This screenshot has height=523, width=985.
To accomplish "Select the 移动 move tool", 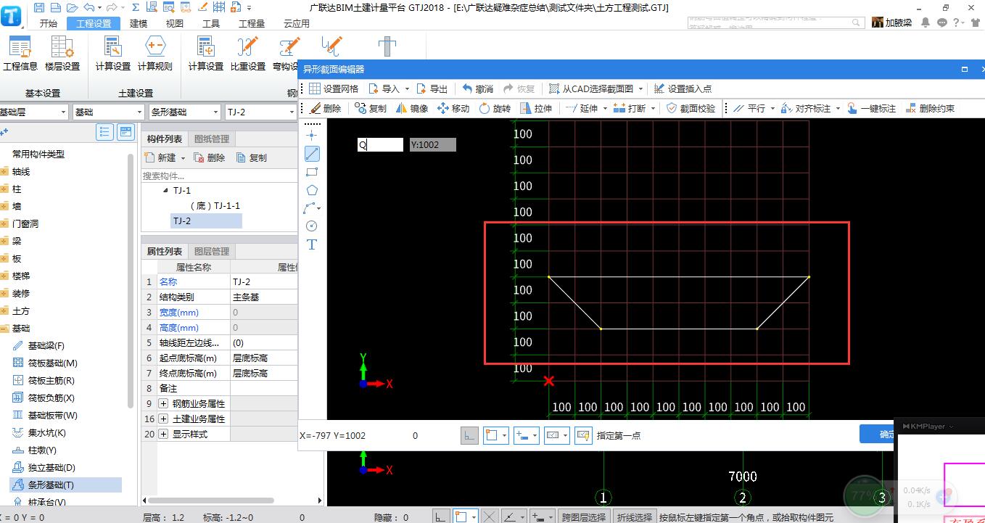I will 453,108.
